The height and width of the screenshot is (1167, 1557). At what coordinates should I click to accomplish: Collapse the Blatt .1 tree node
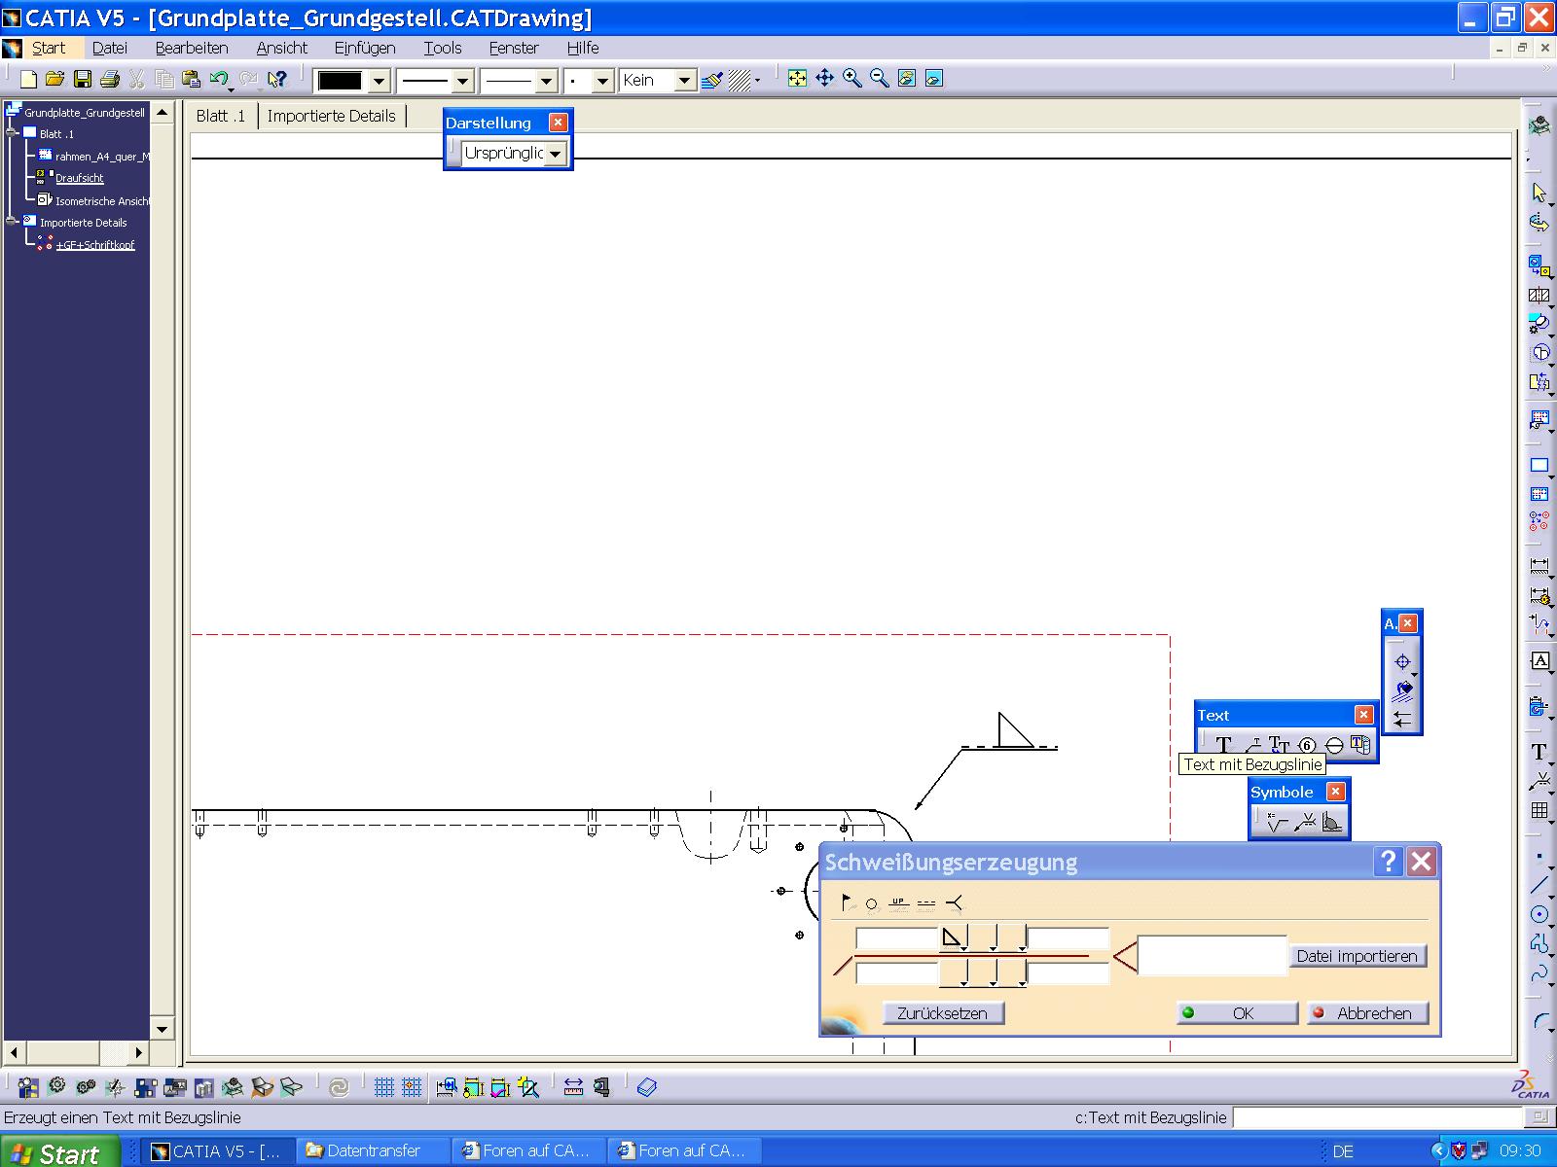(12, 133)
